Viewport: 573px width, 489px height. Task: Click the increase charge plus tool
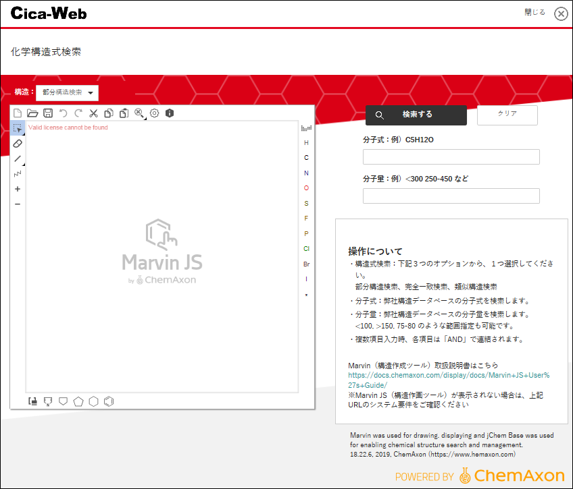point(18,189)
